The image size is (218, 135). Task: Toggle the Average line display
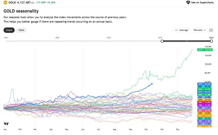point(182,30)
